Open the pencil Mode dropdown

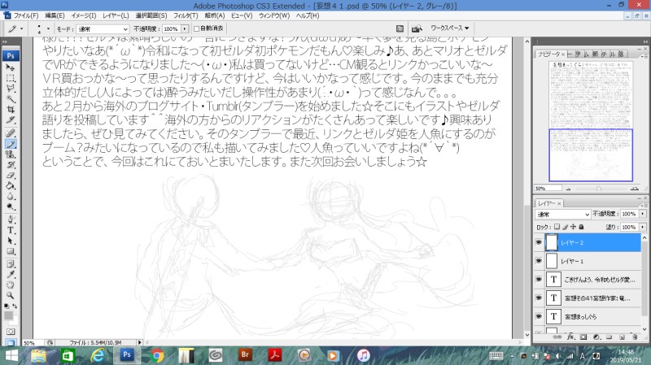(x=103, y=29)
